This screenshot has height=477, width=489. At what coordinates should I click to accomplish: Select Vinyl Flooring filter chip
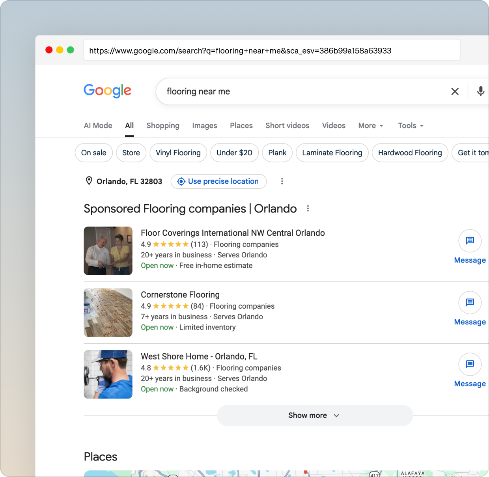click(x=178, y=153)
